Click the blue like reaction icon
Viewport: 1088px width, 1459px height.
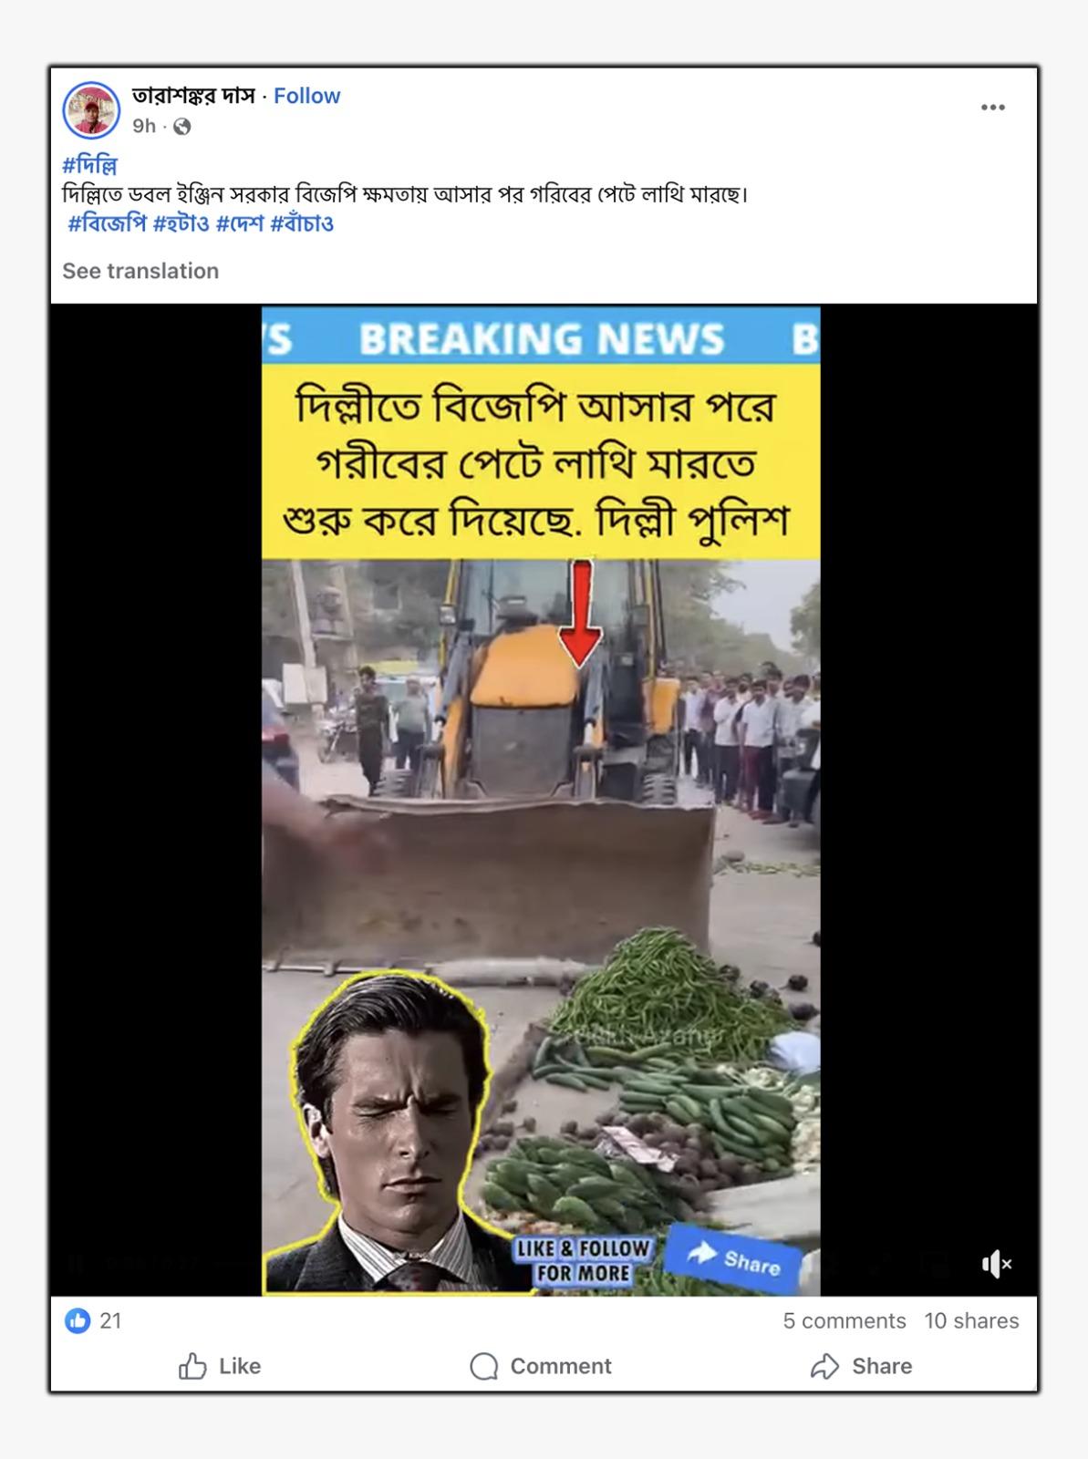pos(78,1320)
